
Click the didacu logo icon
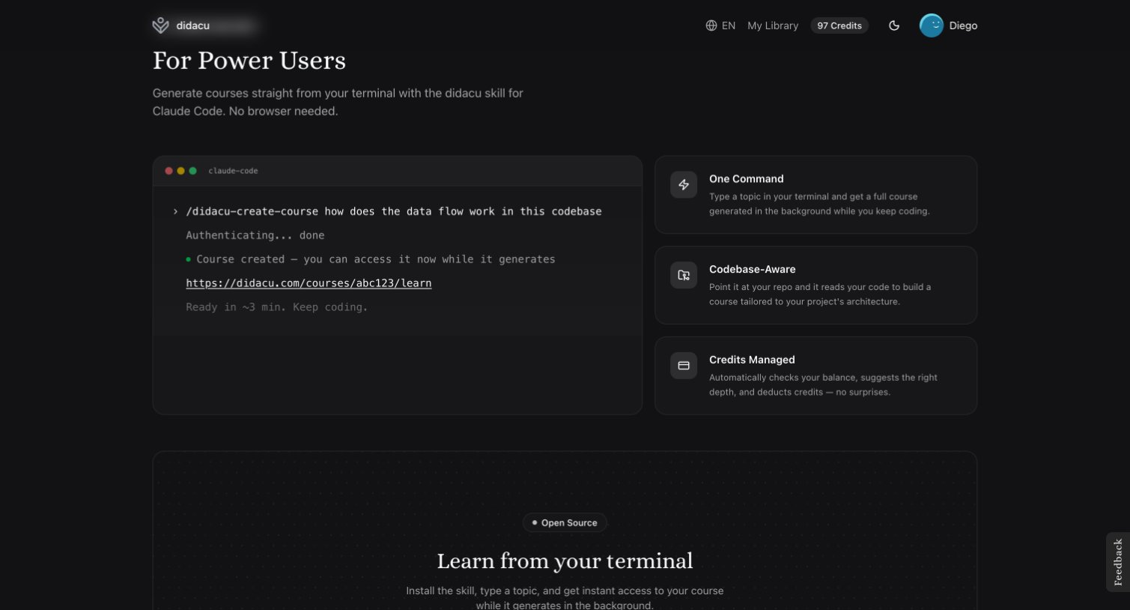pyautogui.click(x=160, y=25)
